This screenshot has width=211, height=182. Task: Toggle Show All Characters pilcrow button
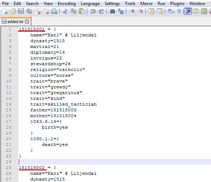179,11
